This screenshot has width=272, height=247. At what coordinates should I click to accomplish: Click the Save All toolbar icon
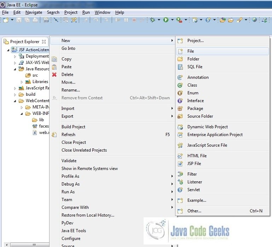(27, 20)
